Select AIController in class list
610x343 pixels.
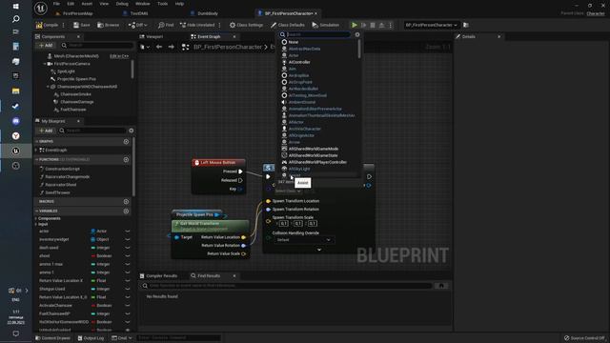[x=299, y=62]
